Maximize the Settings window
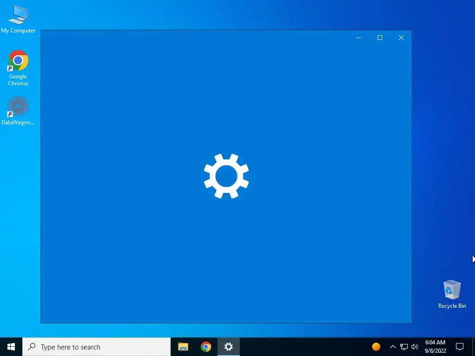This screenshot has width=475, height=356. coord(380,38)
